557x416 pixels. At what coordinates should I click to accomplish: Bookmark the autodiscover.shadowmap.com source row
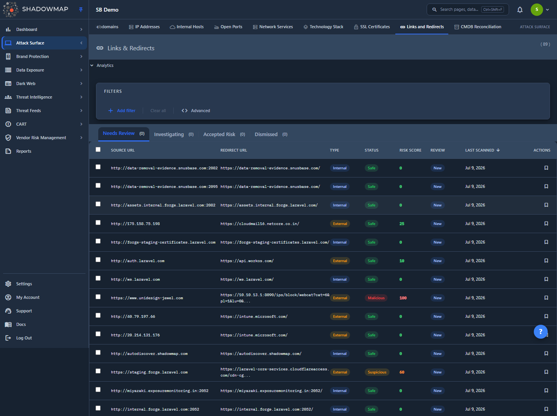(546, 353)
